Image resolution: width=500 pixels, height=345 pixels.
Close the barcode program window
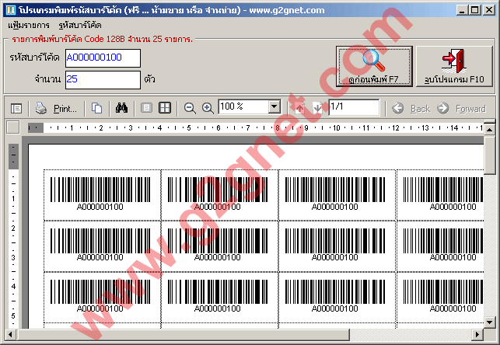pyautogui.click(x=488, y=10)
